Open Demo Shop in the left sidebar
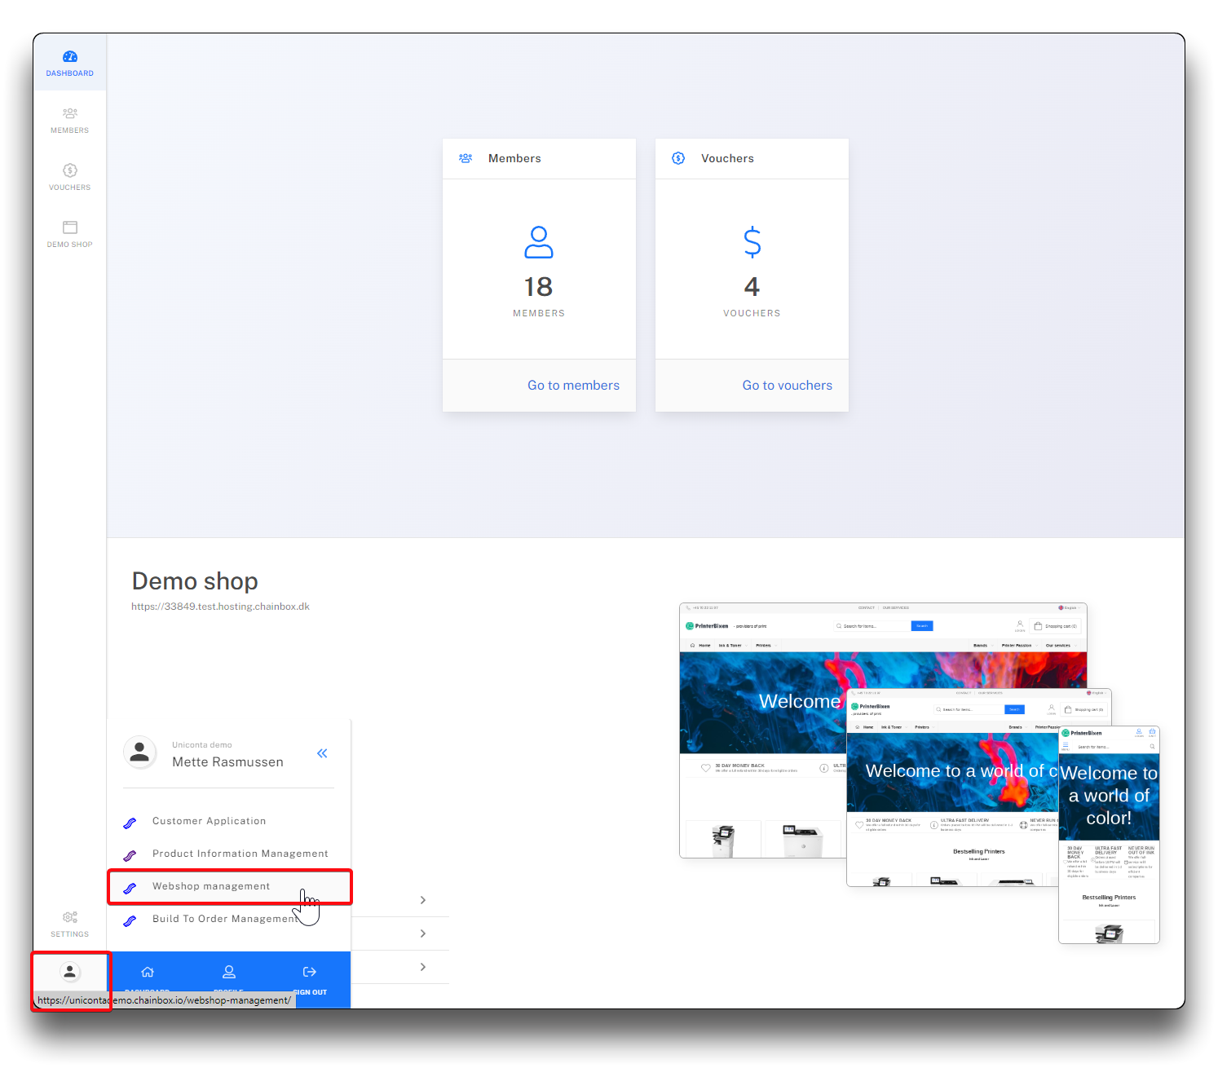The width and height of the screenshot is (1218, 1068). click(x=70, y=234)
